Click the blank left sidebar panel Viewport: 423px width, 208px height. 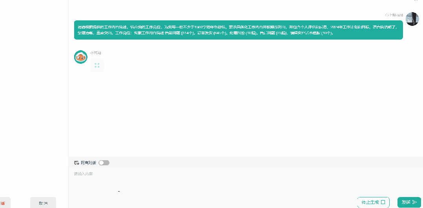point(34,98)
